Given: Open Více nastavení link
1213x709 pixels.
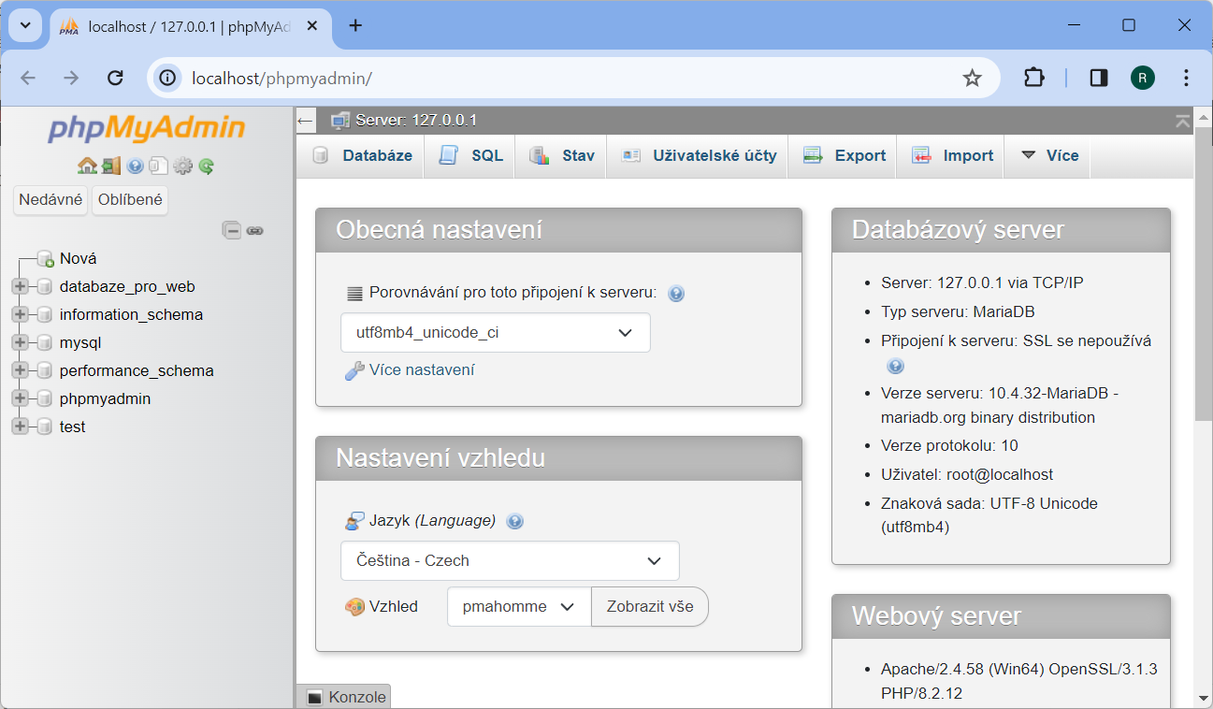Looking at the screenshot, I should tap(422, 369).
